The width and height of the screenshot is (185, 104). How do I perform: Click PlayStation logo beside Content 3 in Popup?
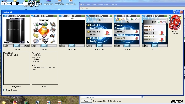pos(162,33)
